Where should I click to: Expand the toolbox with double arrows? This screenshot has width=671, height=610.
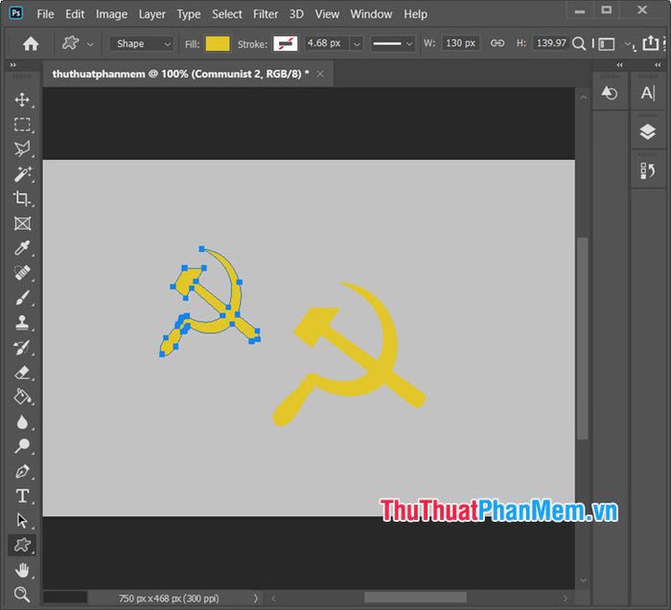(12, 65)
